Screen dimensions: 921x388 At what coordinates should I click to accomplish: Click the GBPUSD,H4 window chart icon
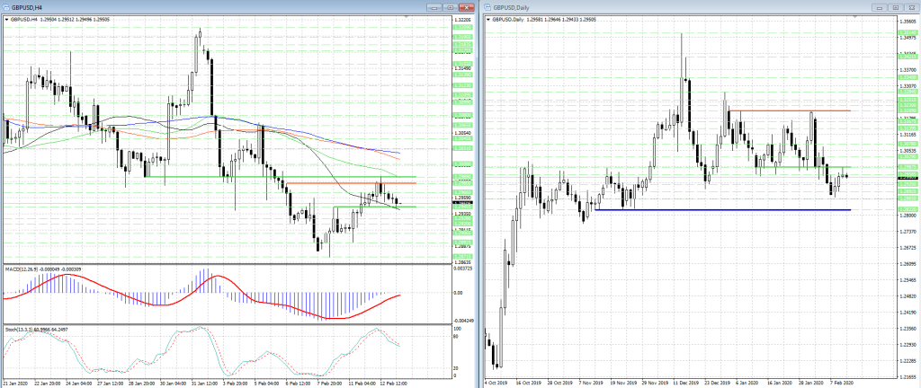click(x=6, y=7)
